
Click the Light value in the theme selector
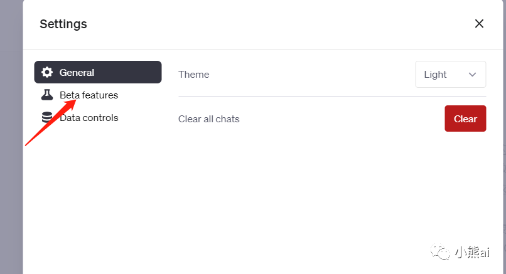tap(435, 75)
